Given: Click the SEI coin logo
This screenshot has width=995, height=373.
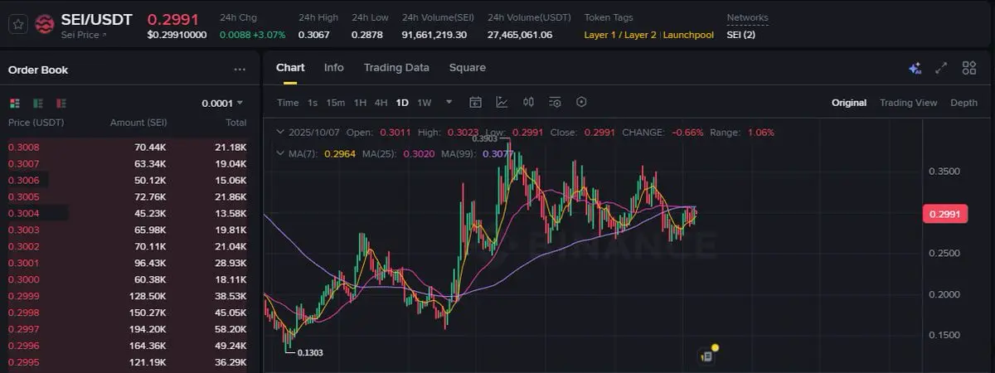Looking at the screenshot, I should tap(44, 24).
